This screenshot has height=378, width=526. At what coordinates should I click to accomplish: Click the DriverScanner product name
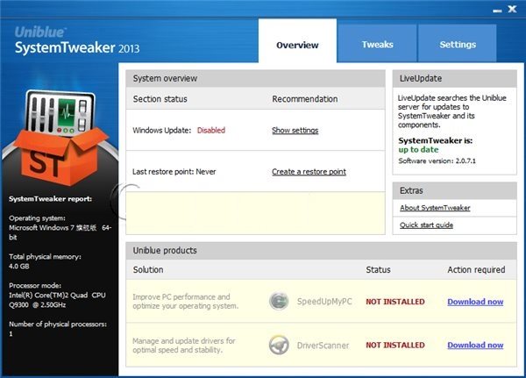tap(323, 345)
